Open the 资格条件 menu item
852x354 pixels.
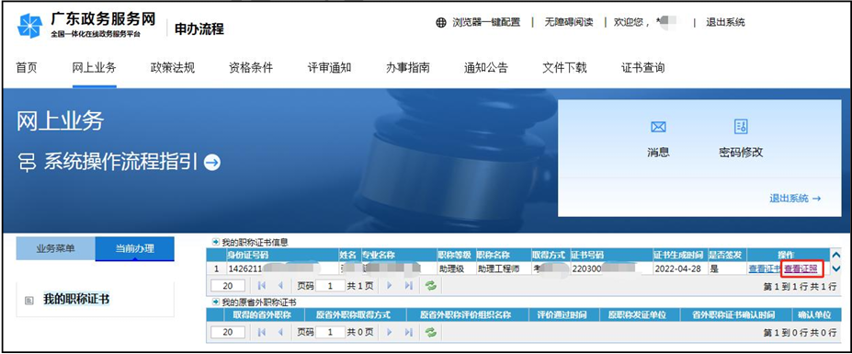251,68
